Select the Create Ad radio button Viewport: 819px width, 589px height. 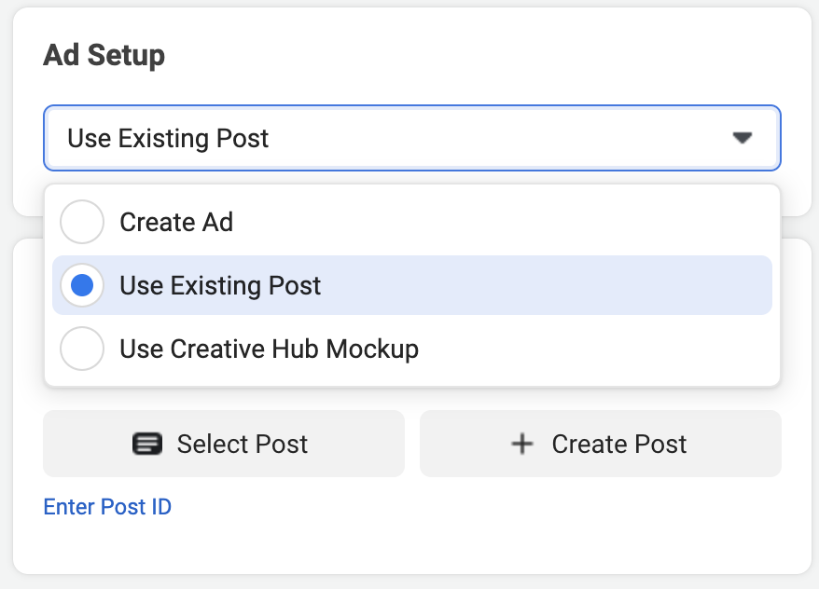(x=82, y=222)
